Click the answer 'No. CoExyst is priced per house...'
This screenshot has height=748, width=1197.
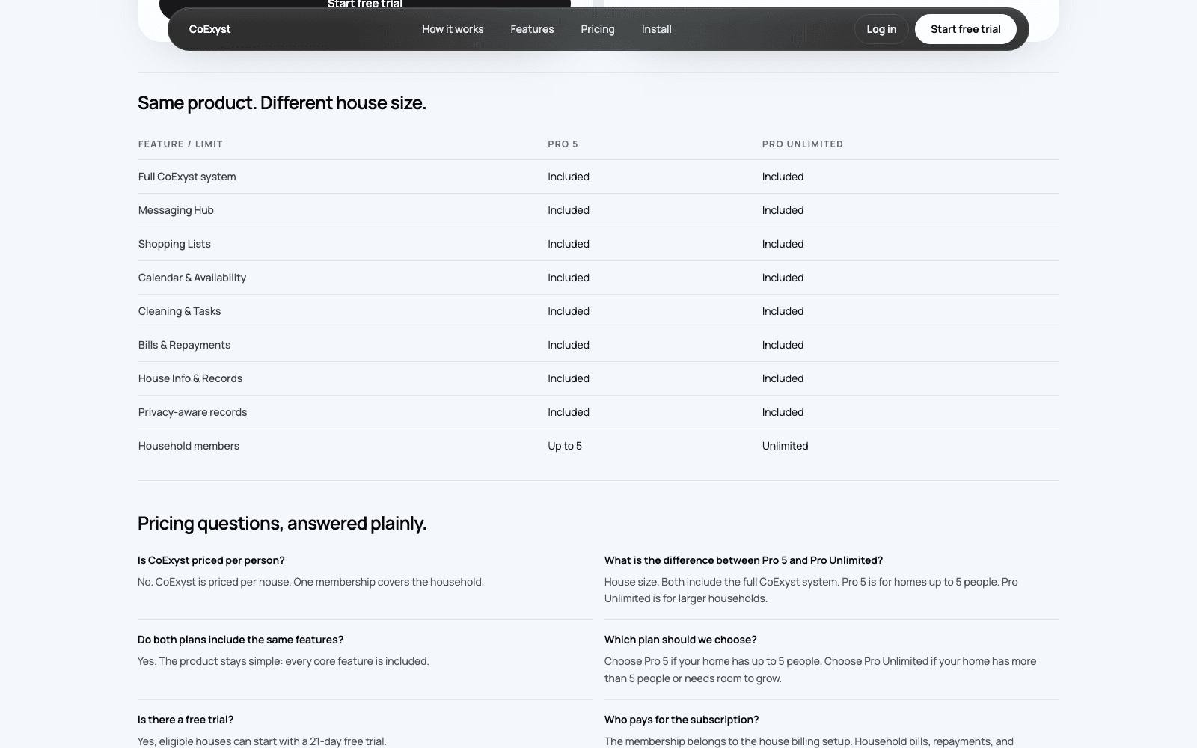click(310, 582)
